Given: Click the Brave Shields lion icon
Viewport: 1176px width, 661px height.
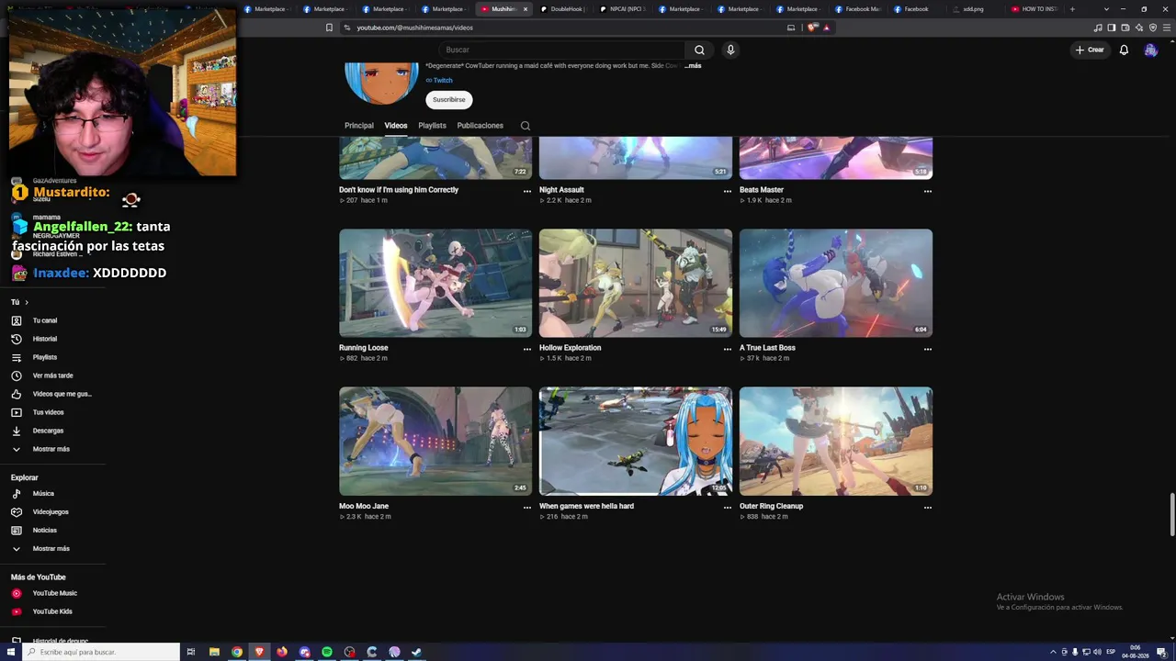Looking at the screenshot, I should coord(813,28).
